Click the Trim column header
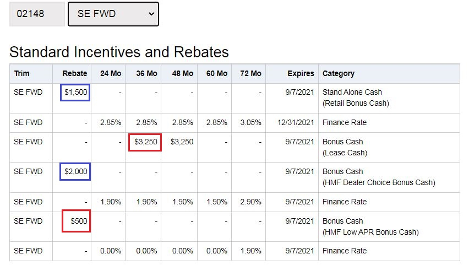 coord(22,73)
